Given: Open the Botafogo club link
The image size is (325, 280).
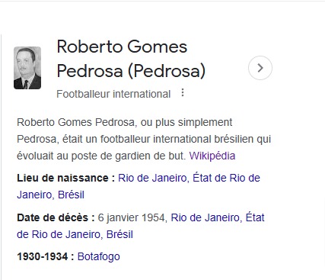Looking at the screenshot, I should click(x=98, y=256).
